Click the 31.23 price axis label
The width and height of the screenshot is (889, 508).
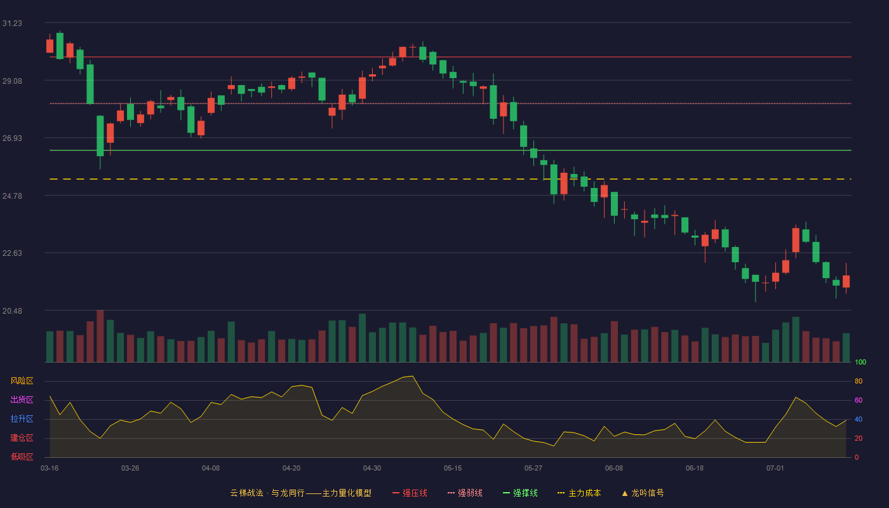coord(12,23)
